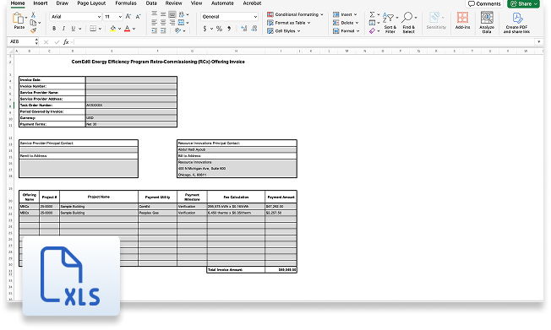Click the formula bar cancel X icon
This screenshot has height=330, width=551.
point(46,41)
